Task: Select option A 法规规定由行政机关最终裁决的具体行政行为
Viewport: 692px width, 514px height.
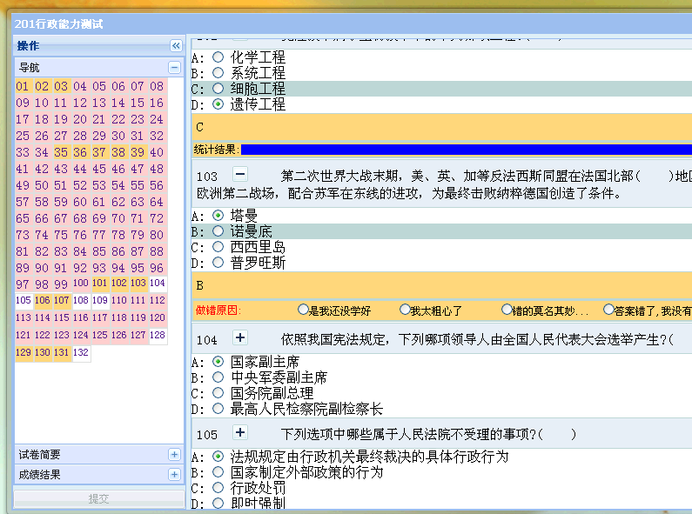Action: (218, 457)
